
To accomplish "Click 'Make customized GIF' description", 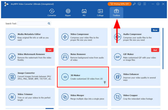I will coord(139,59).
